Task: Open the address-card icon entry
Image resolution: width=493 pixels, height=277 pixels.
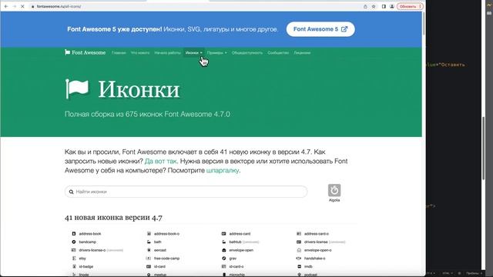Action: click(236, 234)
